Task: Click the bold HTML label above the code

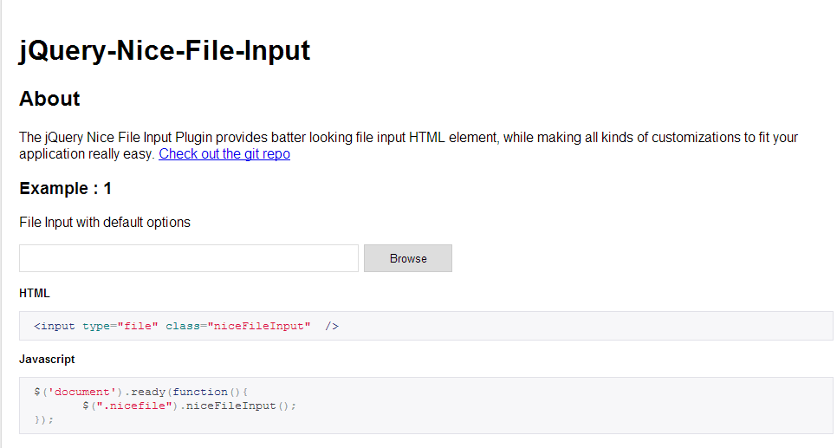Action: click(35, 294)
